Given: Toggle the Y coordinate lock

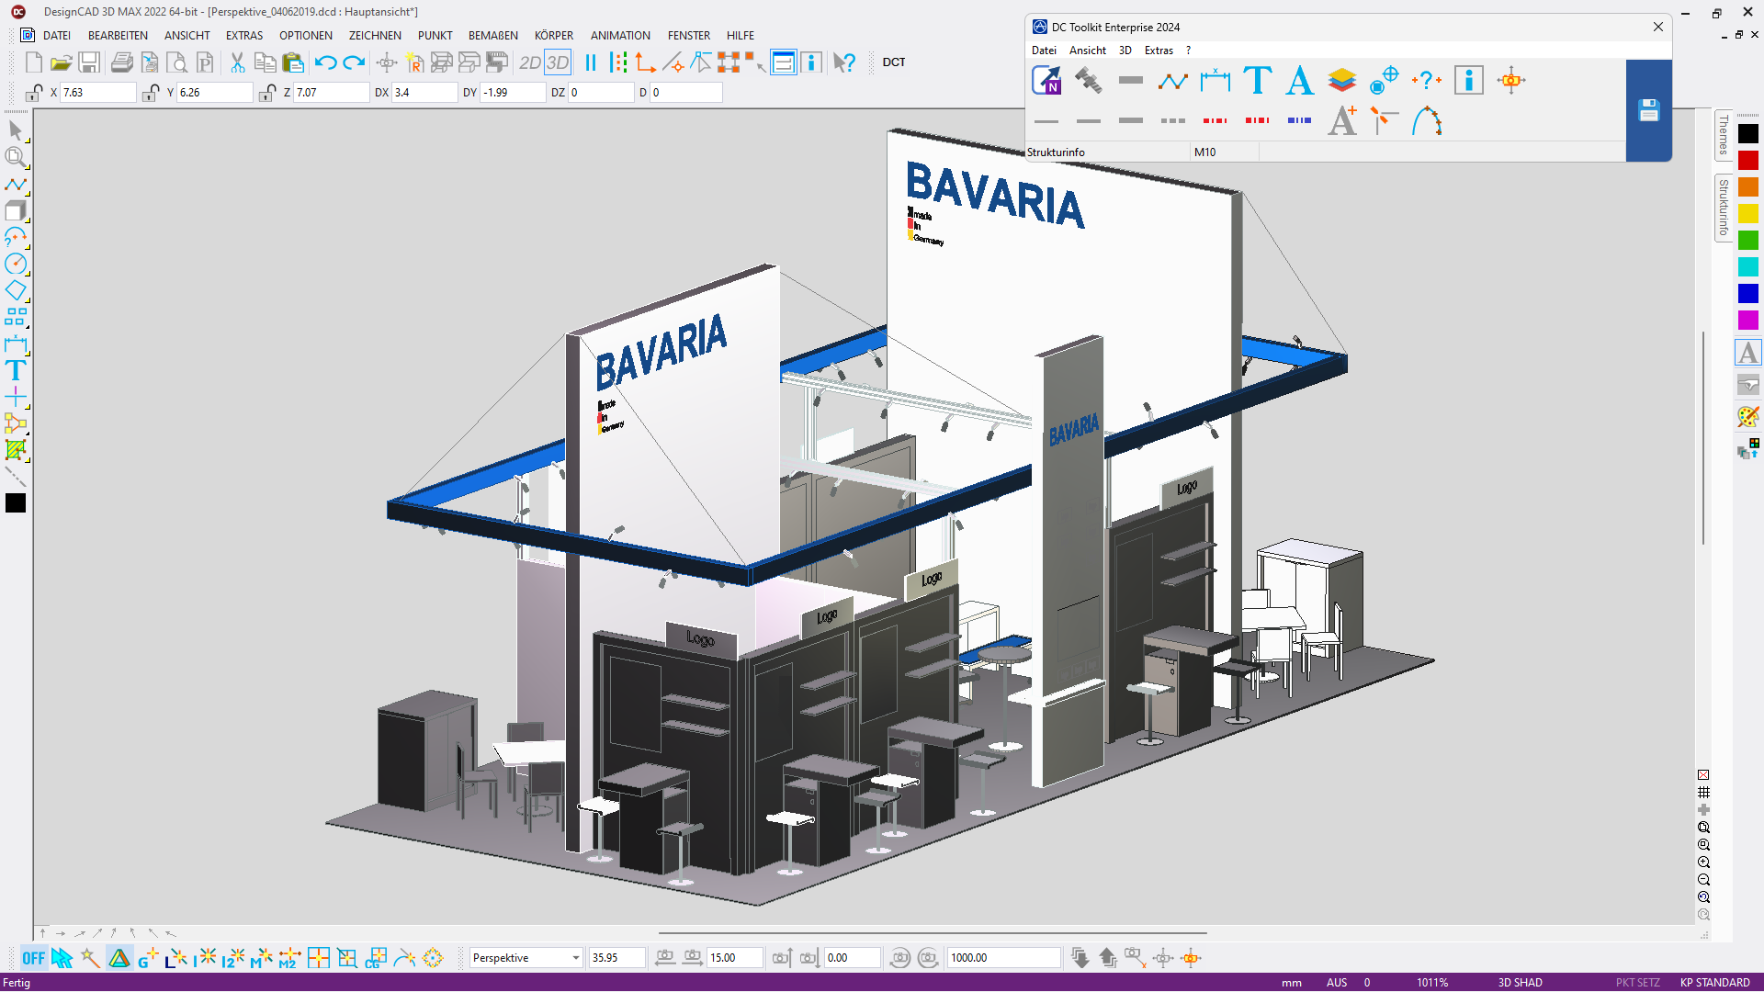Looking at the screenshot, I should click(151, 93).
